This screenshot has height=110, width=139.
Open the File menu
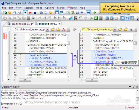(4, 8)
